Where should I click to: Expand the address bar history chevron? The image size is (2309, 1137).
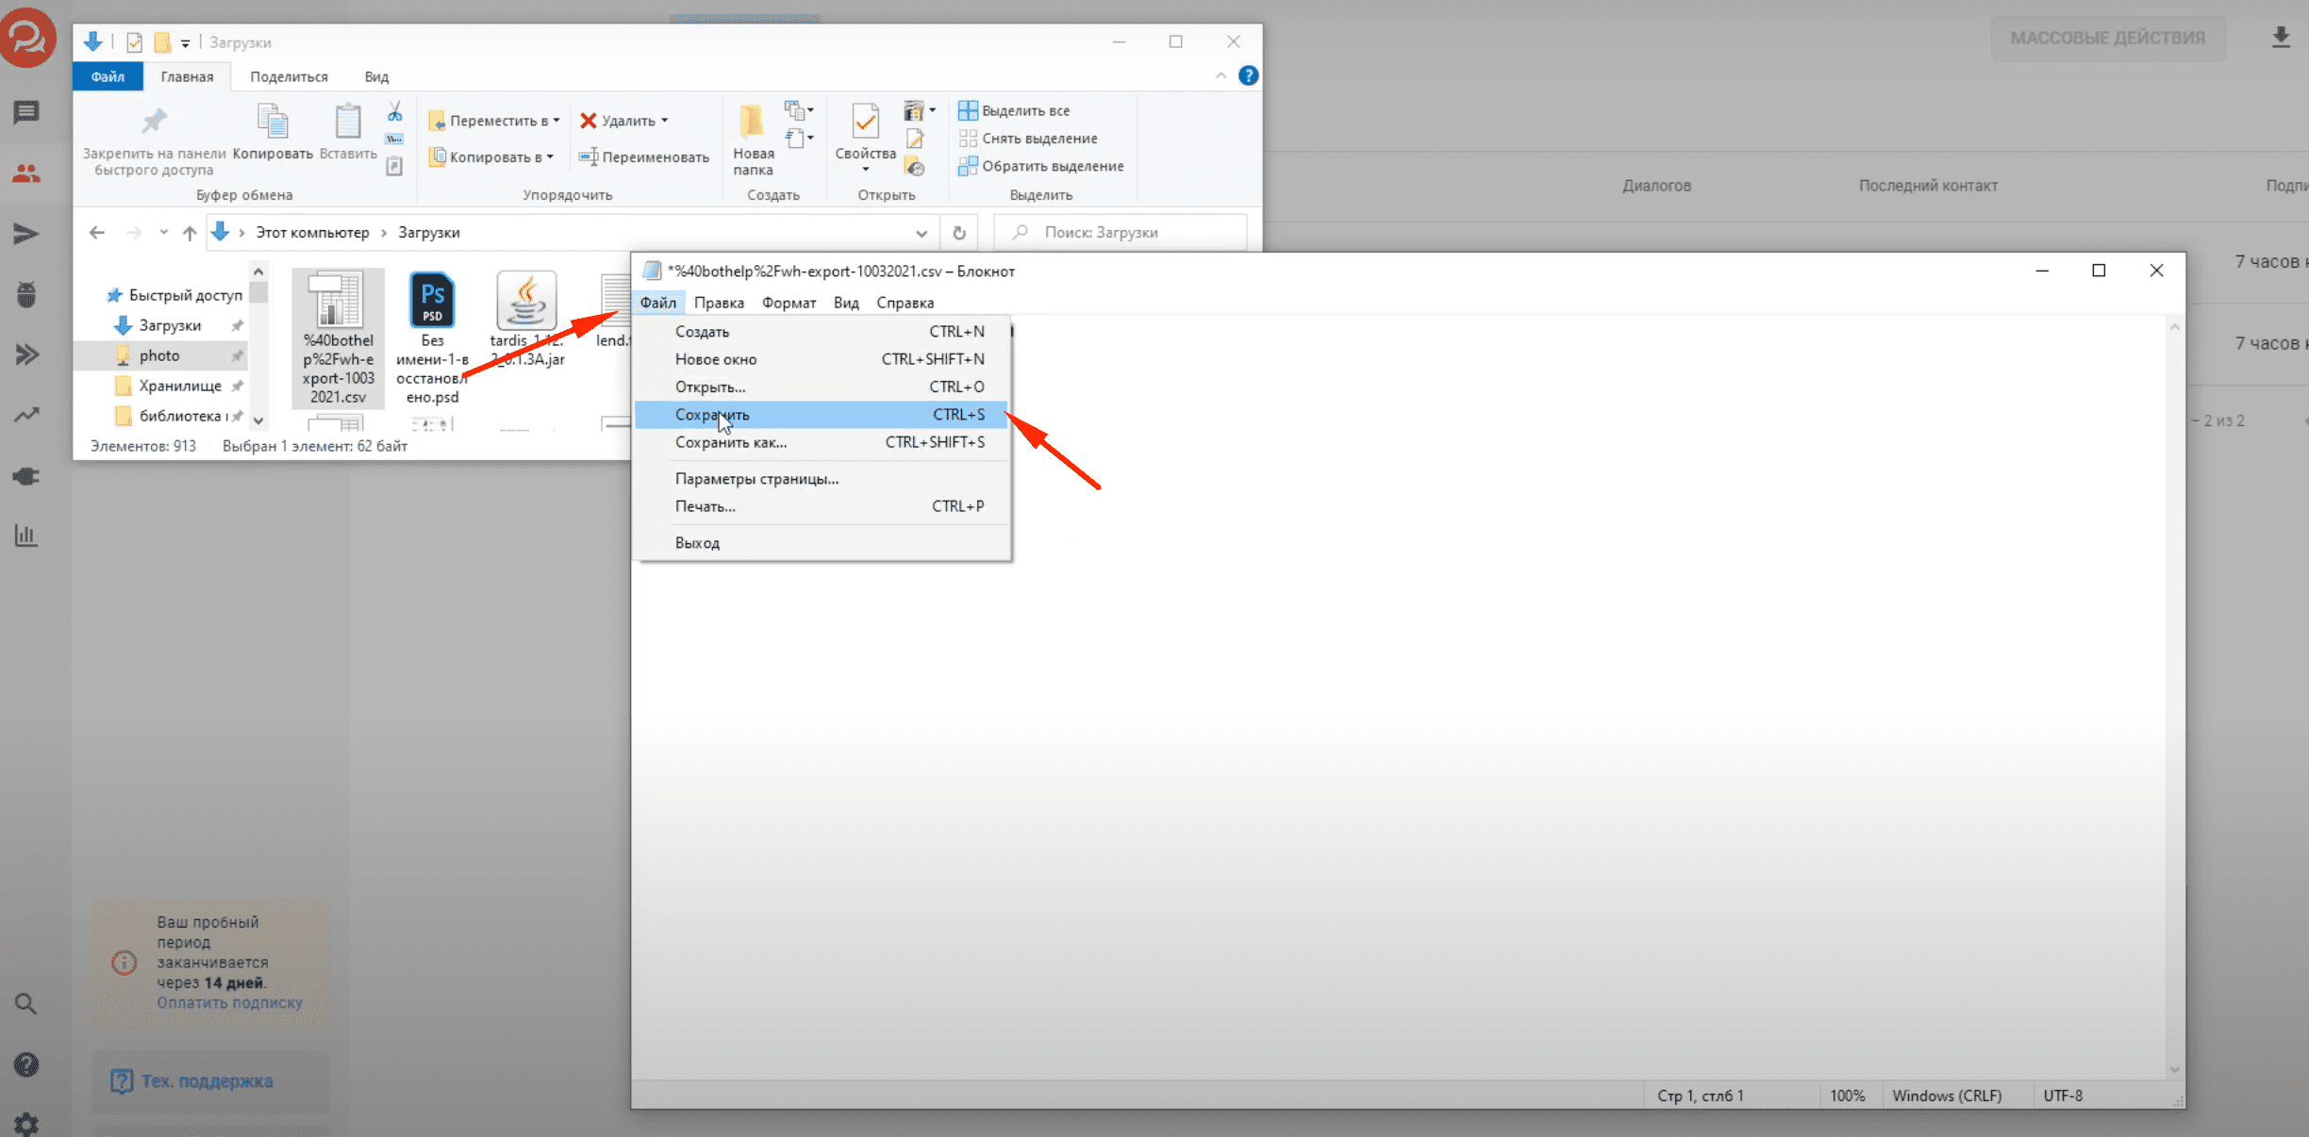(921, 233)
